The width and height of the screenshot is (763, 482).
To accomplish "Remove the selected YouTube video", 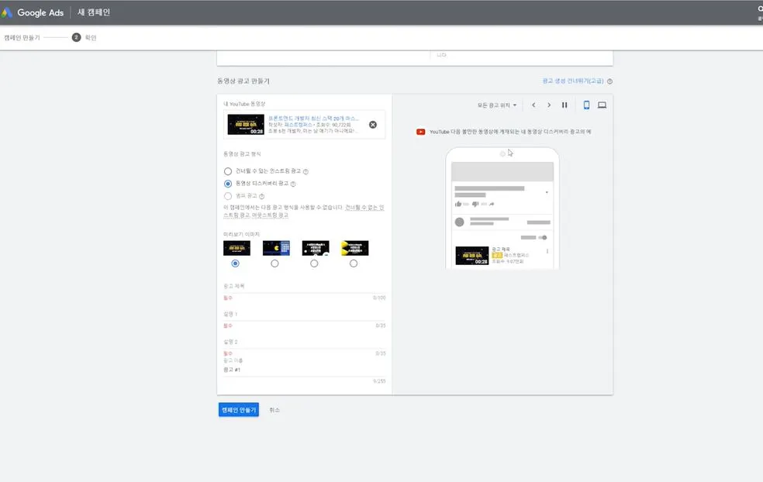I will click(x=373, y=125).
